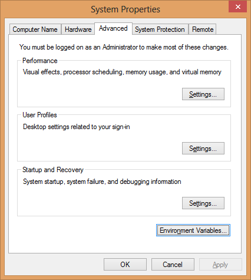Click the Administrator logon notice text
The image size is (251, 280).
(124, 47)
